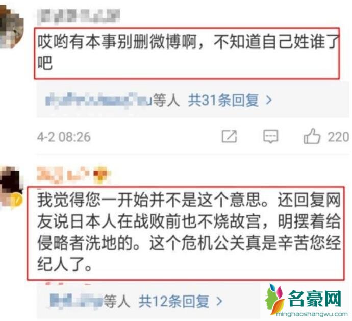The height and width of the screenshot is (321, 352).
Task: Tap the 220 like count
Action: point(338,137)
